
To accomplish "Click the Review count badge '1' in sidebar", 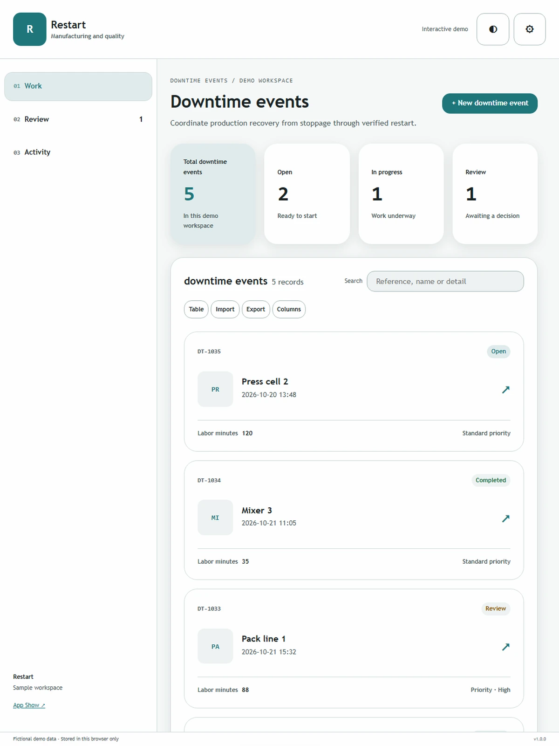I will (141, 119).
